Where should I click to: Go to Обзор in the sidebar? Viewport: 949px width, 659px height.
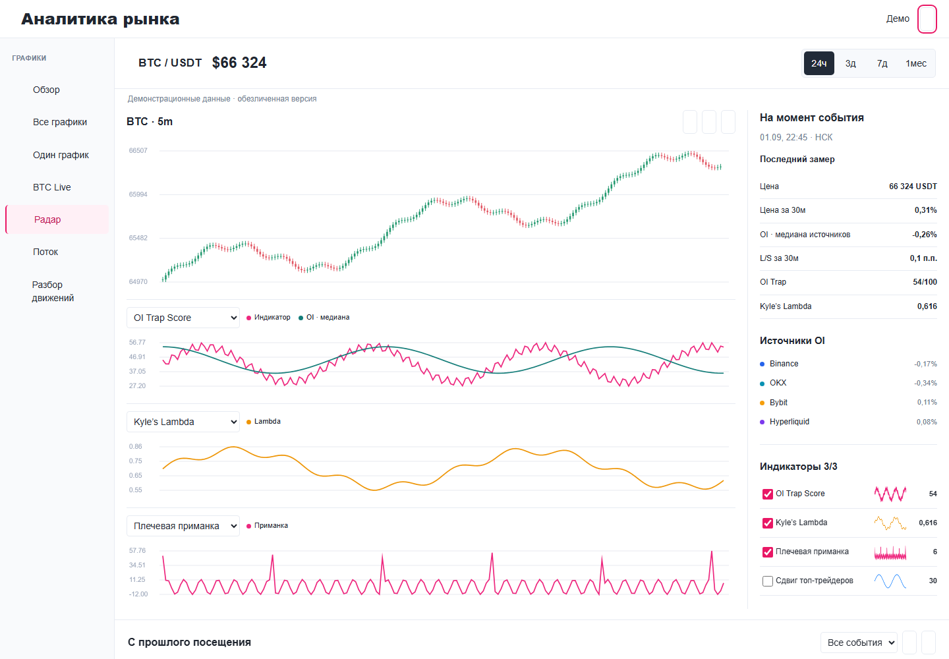pyautogui.click(x=57, y=90)
